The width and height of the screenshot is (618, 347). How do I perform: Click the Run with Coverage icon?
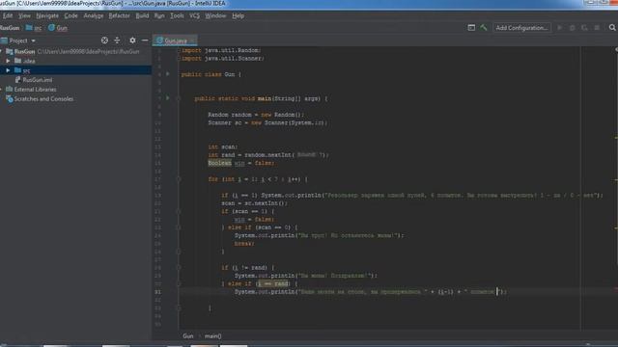pyautogui.click(x=584, y=28)
